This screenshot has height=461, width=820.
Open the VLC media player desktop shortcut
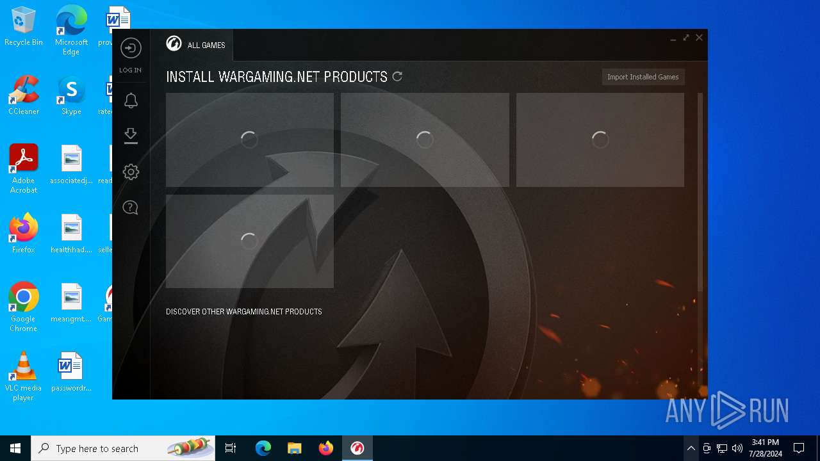(24, 376)
